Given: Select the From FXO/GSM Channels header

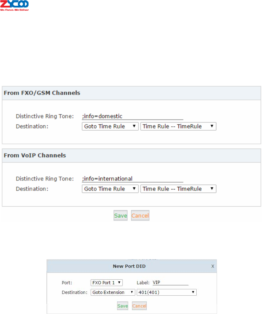Looking at the screenshot, I should [42, 93].
